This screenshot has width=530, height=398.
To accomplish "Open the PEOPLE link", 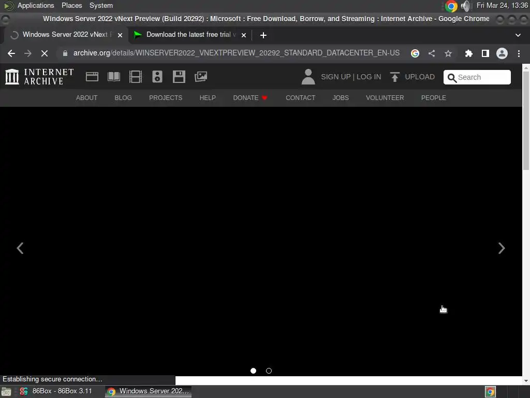I will pyautogui.click(x=433, y=98).
